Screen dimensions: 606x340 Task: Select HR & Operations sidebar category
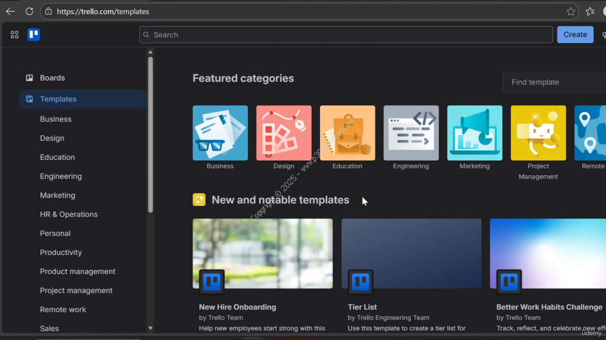pos(69,214)
